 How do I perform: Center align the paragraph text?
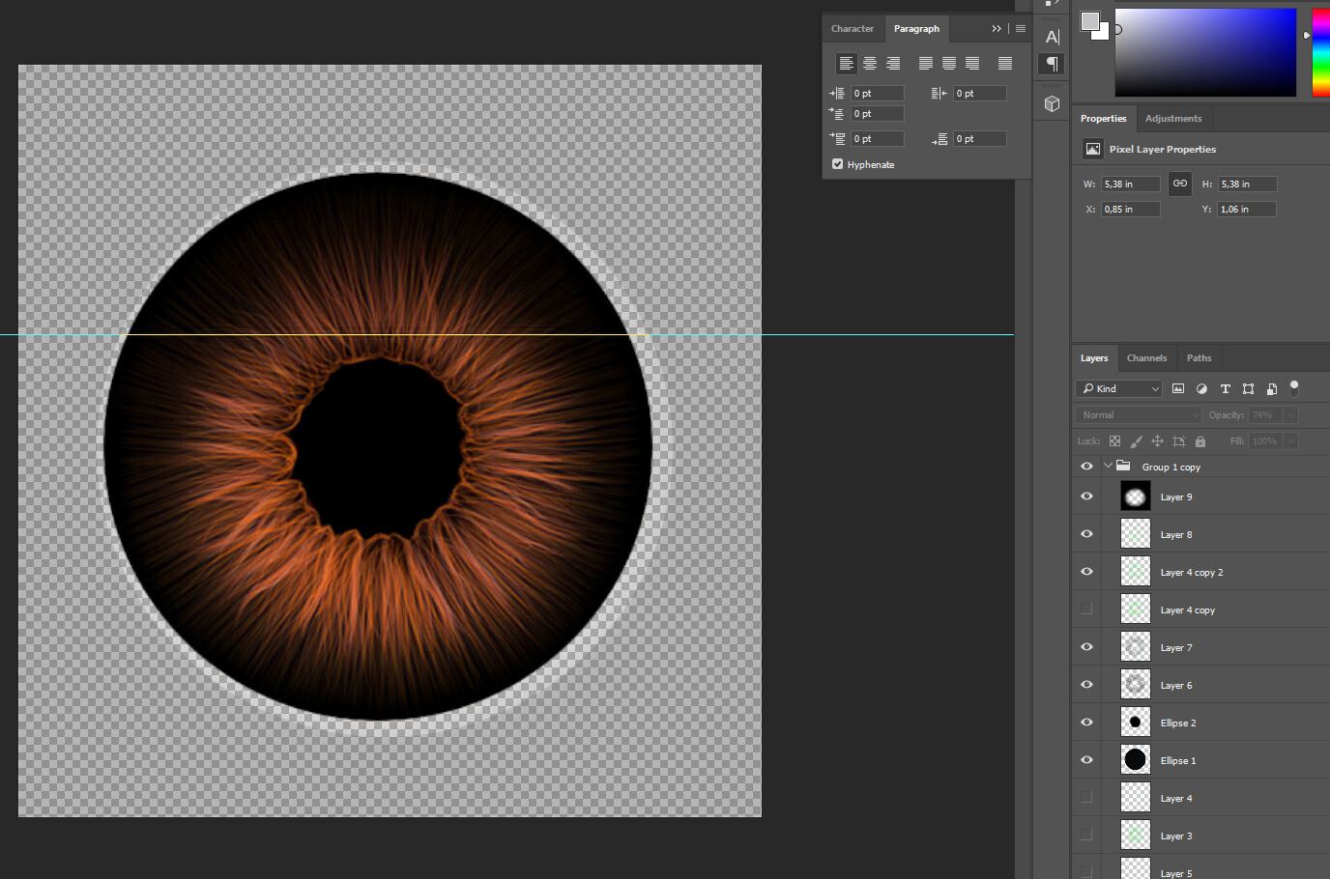click(x=869, y=64)
